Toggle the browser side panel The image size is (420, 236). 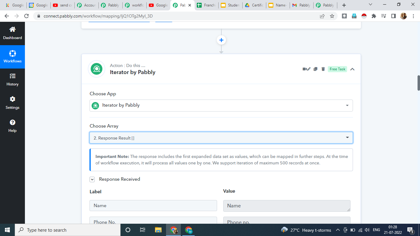point(393,16)
